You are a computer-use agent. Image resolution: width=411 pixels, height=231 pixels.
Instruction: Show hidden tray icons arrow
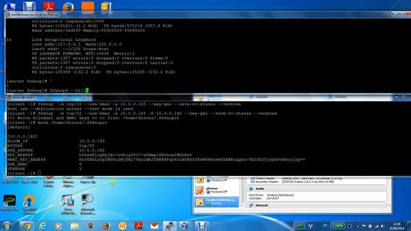(358, 226)
